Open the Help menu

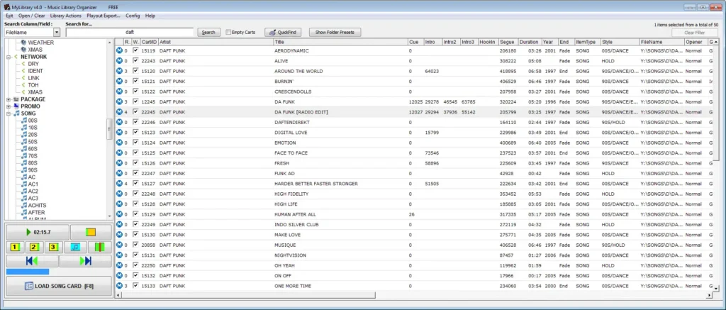(x=150, y=16)
